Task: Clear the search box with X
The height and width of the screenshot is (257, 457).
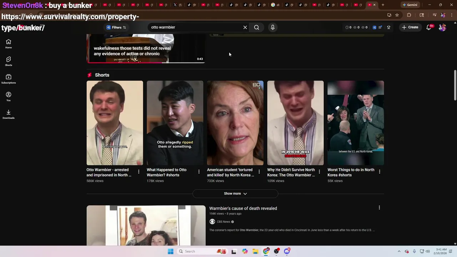Action: pos(245,27)
